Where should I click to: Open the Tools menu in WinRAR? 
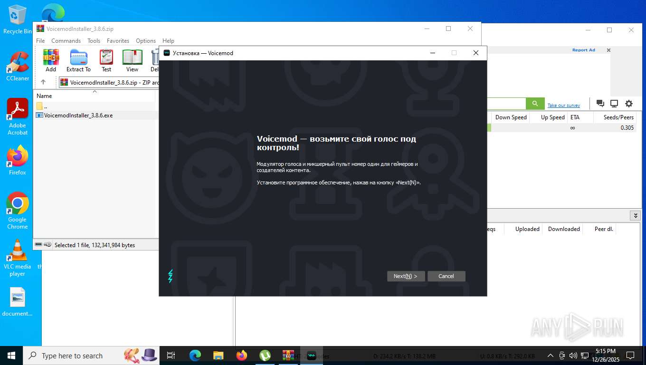(94, 41)
